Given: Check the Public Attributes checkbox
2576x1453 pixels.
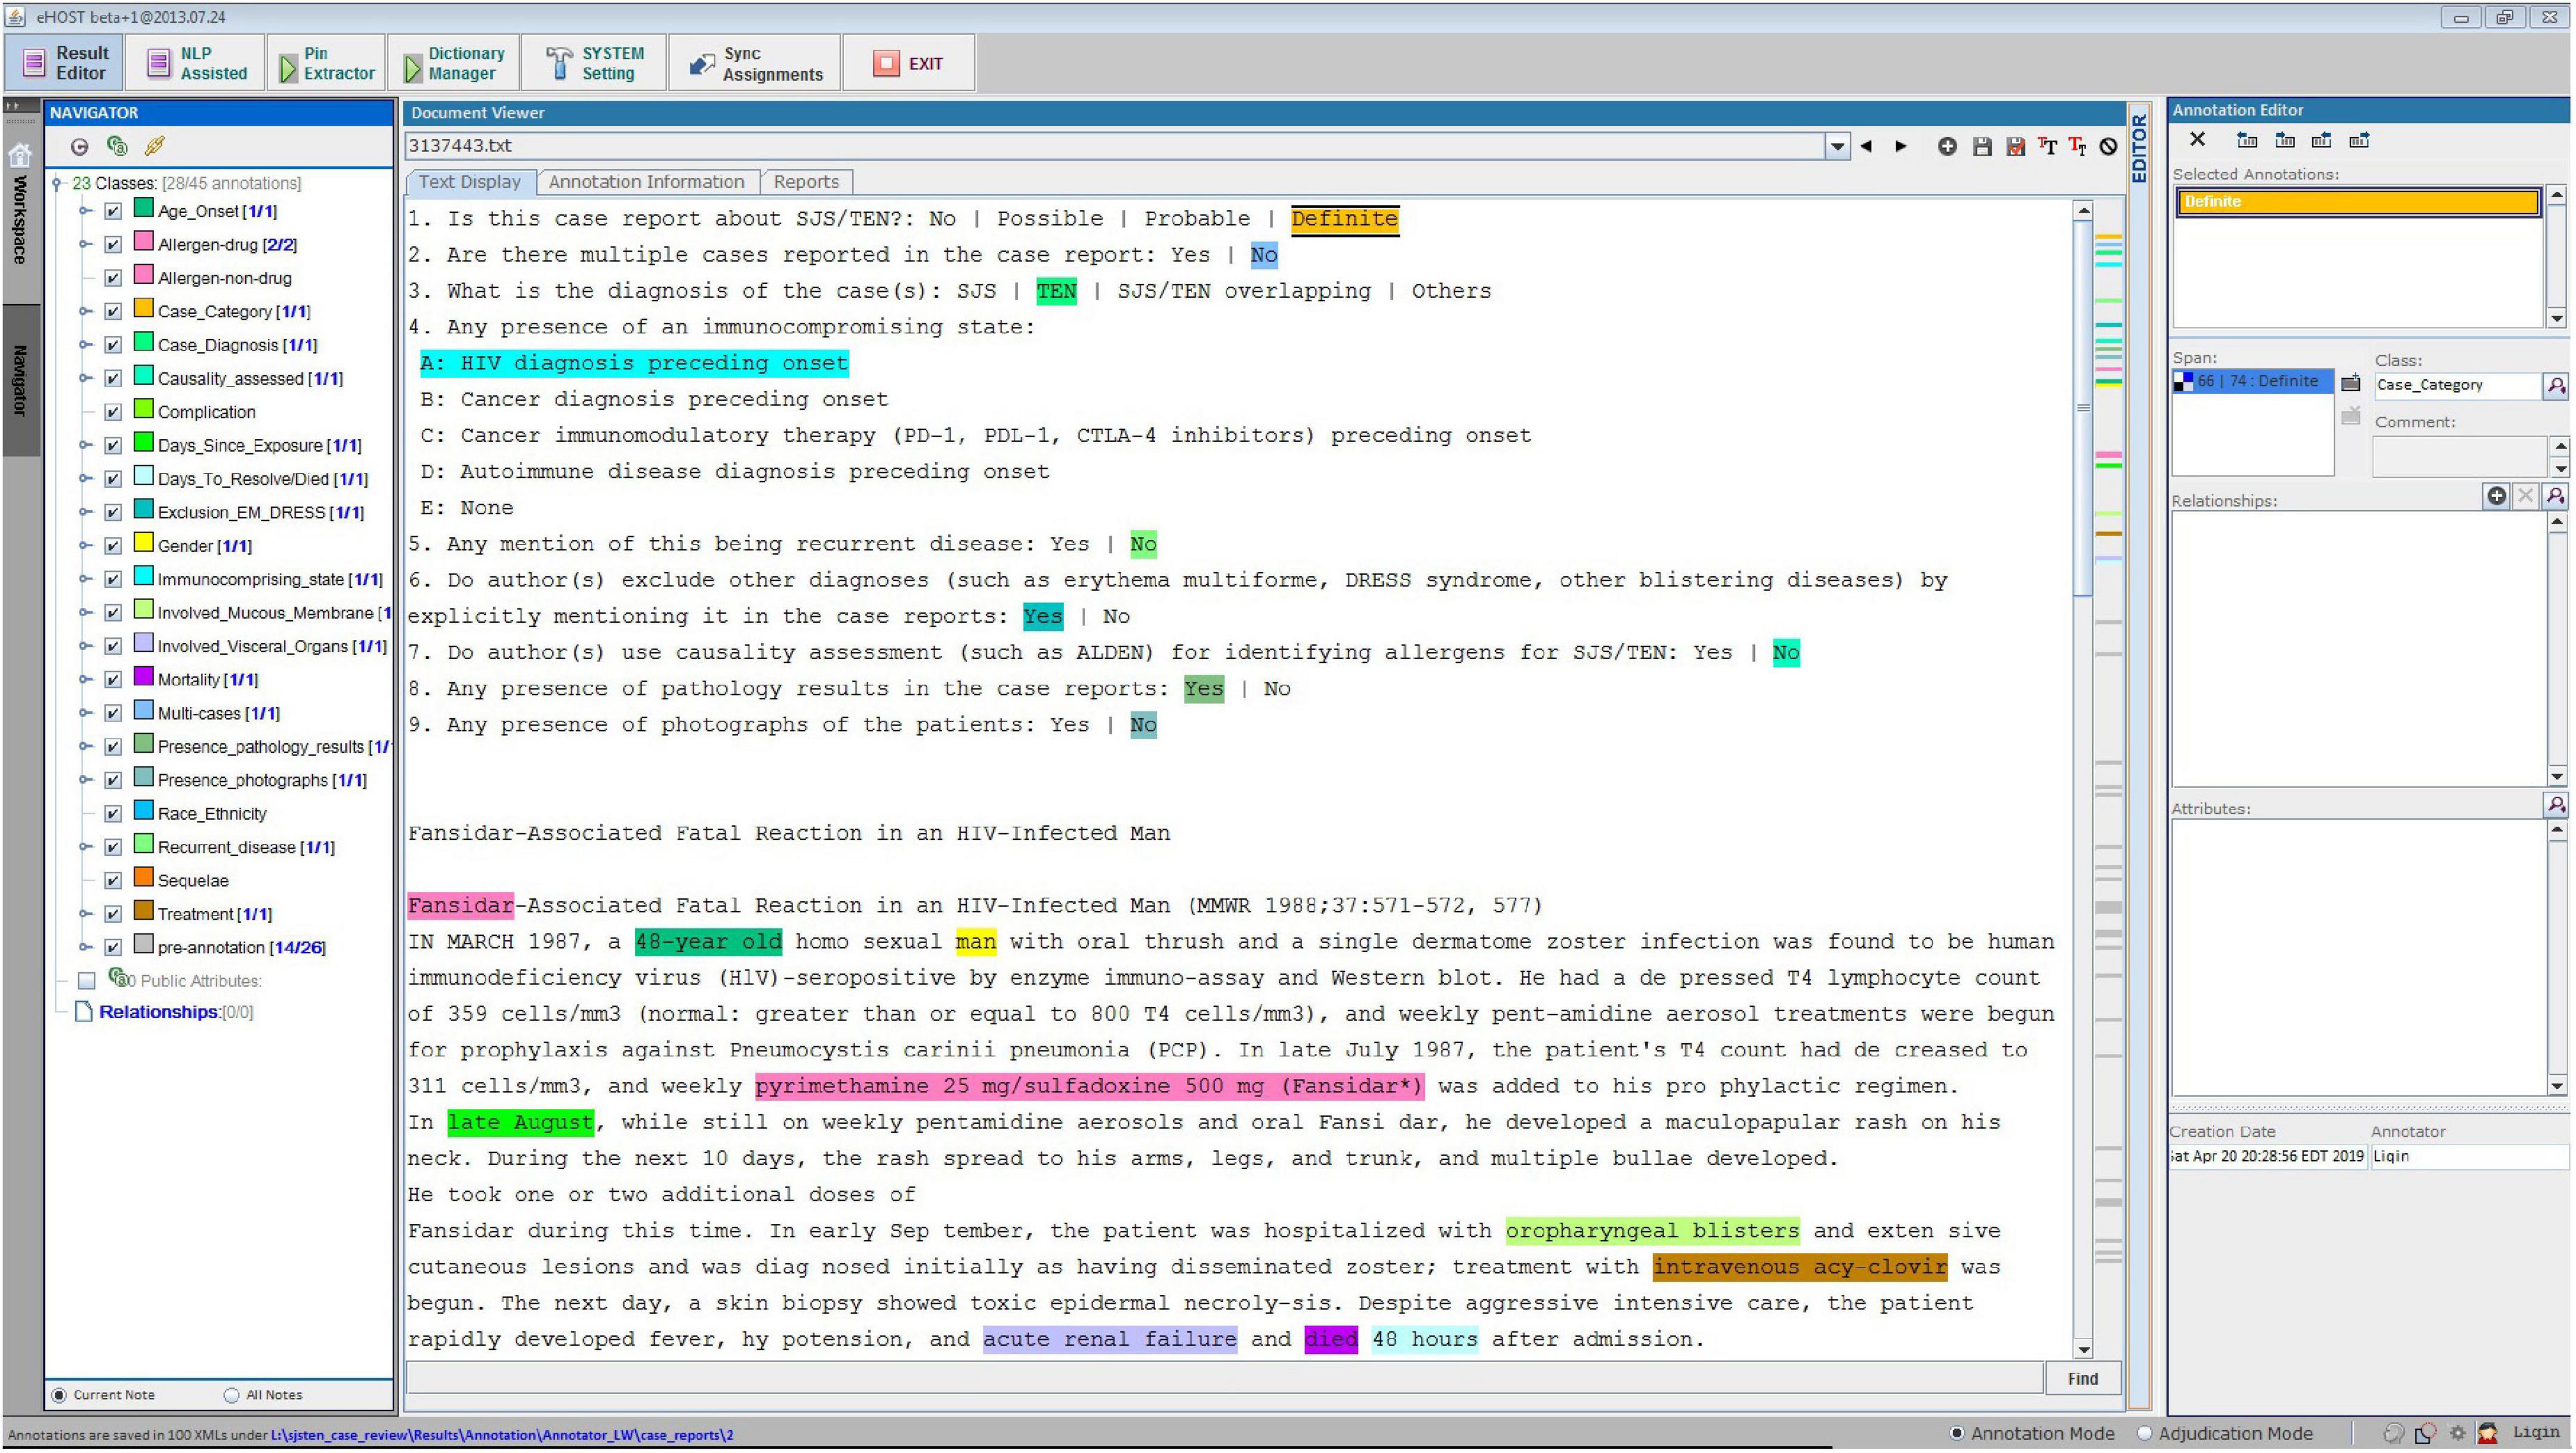Looking at the screenshot, I should [88, 981].
